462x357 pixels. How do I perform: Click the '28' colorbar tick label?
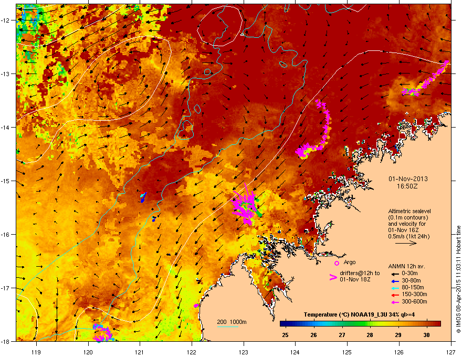[370, 335]
